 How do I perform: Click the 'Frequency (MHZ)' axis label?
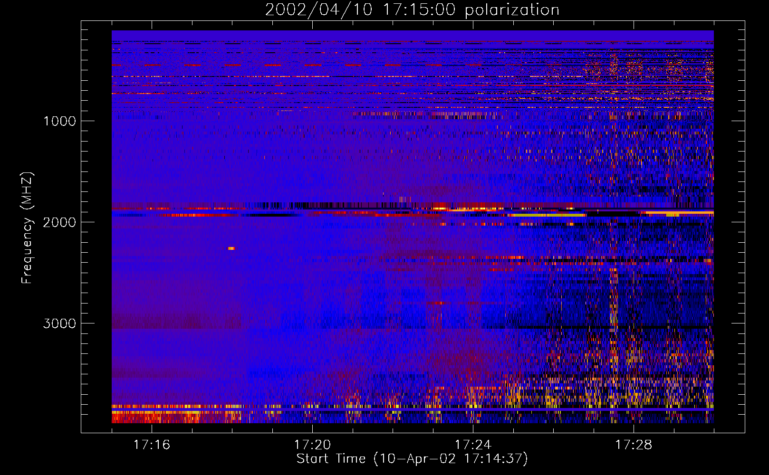coord(27,228)
